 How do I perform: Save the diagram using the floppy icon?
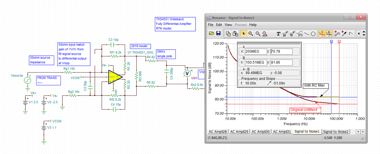(218, 33)
